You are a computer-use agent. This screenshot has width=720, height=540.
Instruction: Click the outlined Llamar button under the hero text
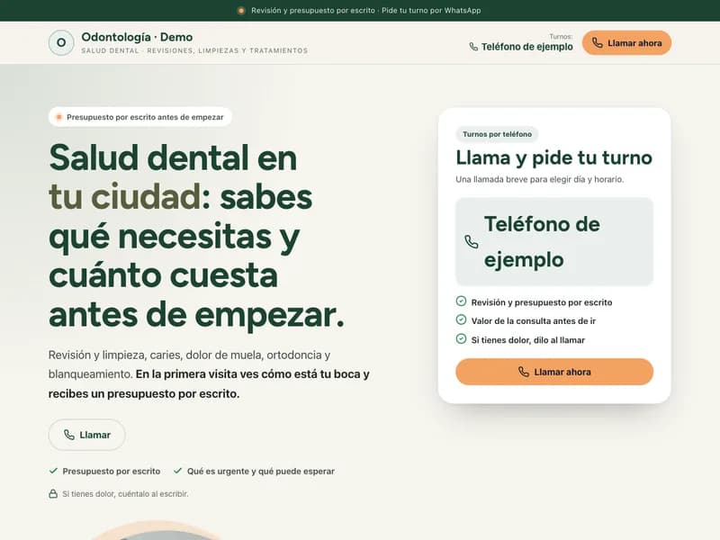click(86, 435)
